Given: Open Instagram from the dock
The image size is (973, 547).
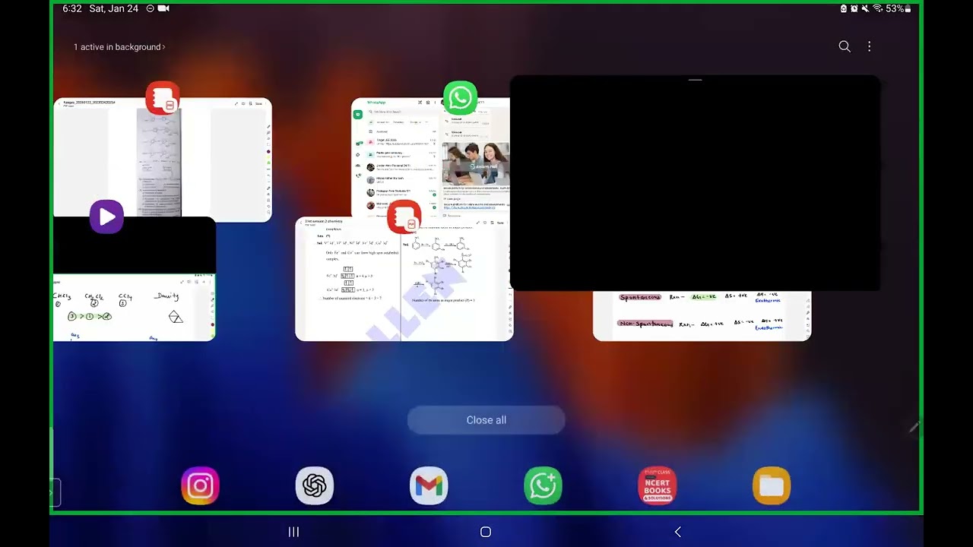Looking at the screenshot, I should (x=201, y=486).
